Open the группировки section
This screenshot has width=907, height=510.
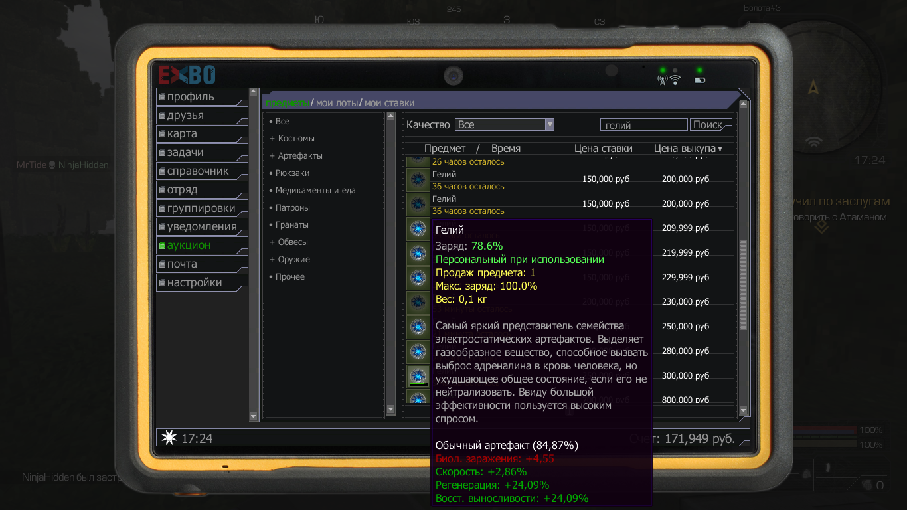pyautogui.click(x=202, y=208)
